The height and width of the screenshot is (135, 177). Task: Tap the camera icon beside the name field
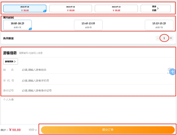coord(169,69)
